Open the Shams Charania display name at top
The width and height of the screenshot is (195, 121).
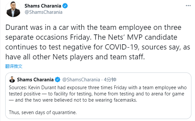[43, 6]
